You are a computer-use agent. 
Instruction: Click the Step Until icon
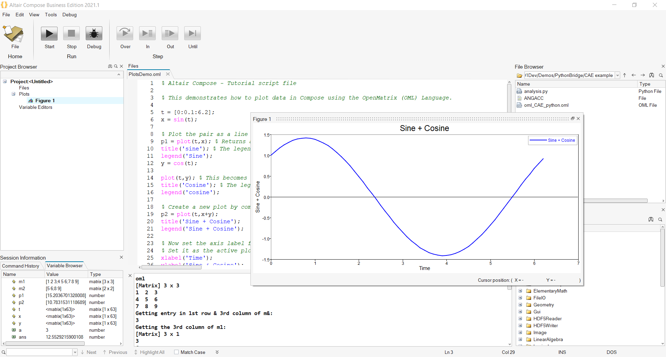[x=192, y=33]
